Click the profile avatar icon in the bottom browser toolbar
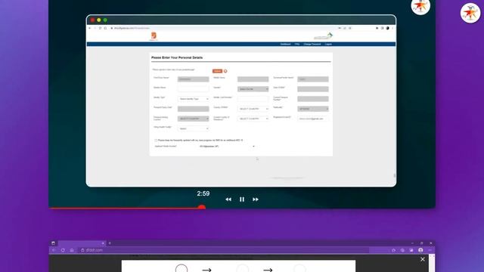 point(420,250)
